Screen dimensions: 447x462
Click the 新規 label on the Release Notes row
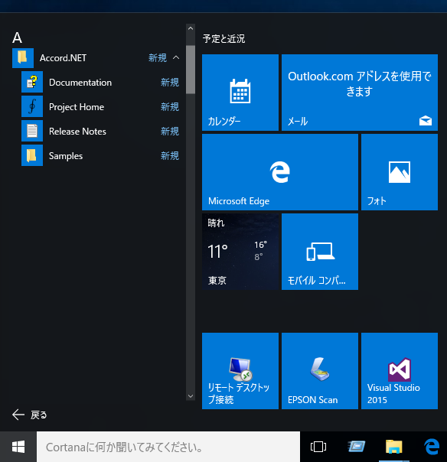coord(170,131)
